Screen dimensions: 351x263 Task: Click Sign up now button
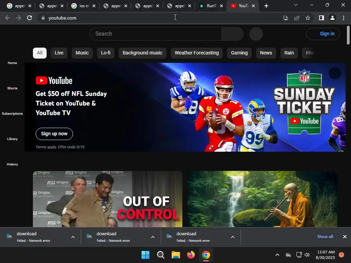point(54,134)
